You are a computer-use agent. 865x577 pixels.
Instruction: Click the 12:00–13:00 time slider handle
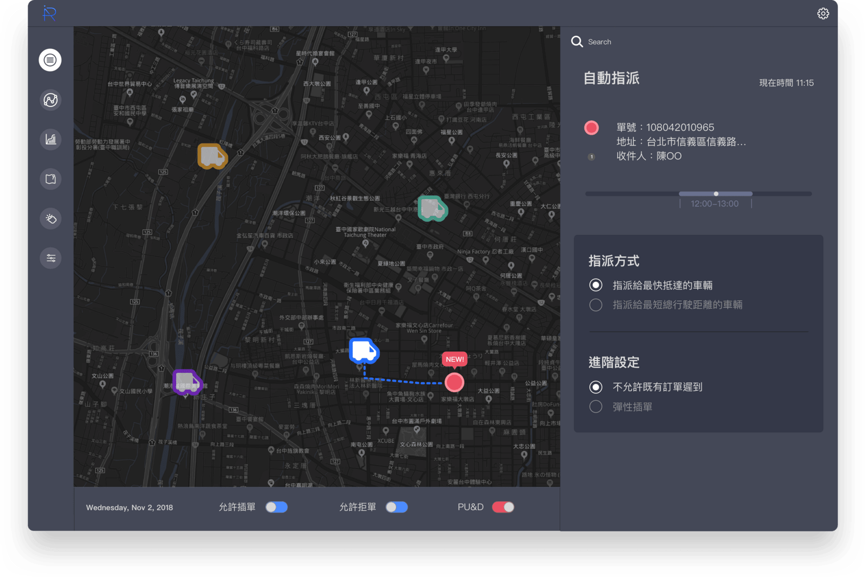pos(716,194)
